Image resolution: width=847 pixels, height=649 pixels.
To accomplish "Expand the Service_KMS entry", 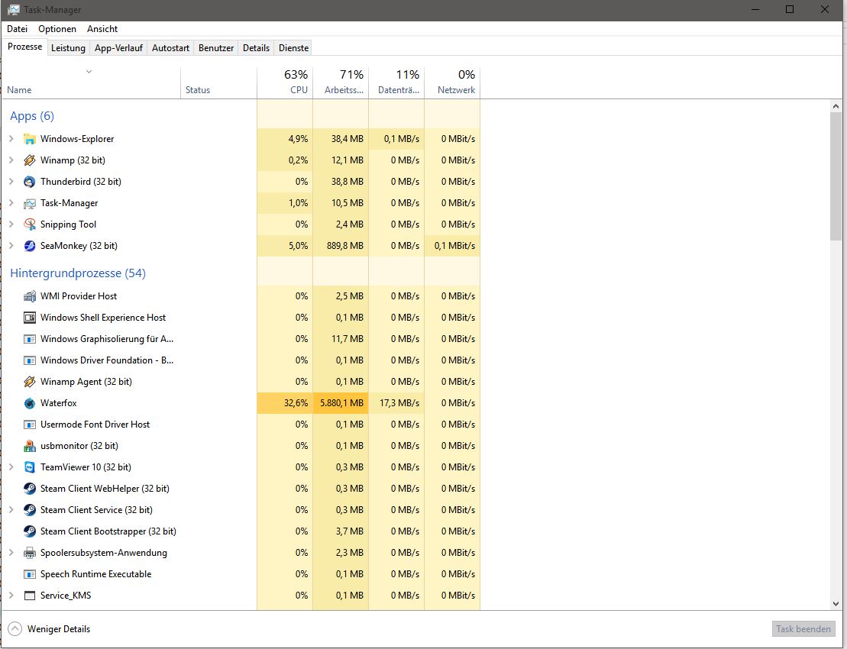I will click(11, 596).
